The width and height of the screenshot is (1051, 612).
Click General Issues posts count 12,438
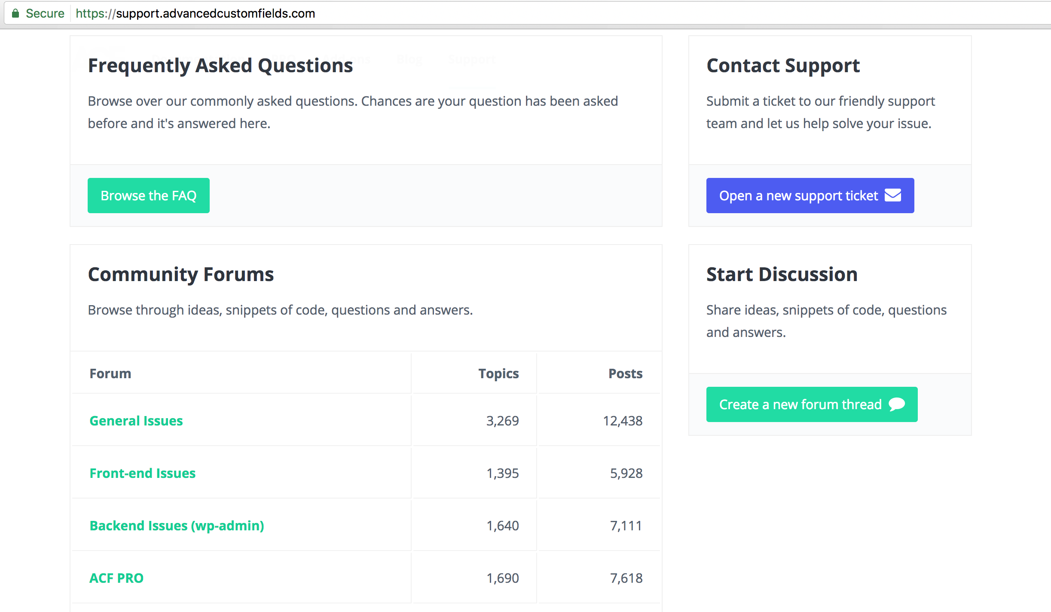623,421
